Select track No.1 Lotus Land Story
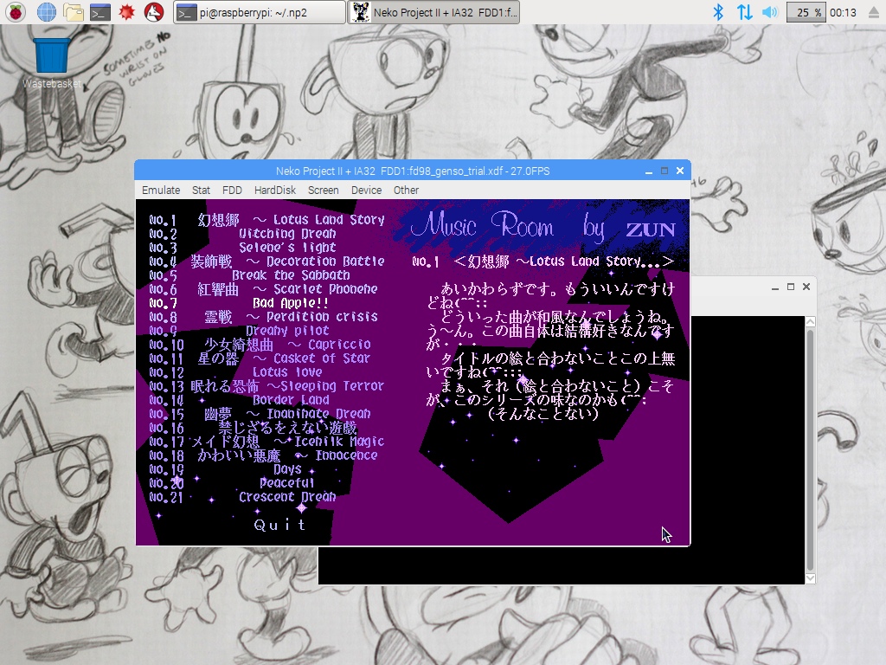886x665 pixels. tap(266, 220)
